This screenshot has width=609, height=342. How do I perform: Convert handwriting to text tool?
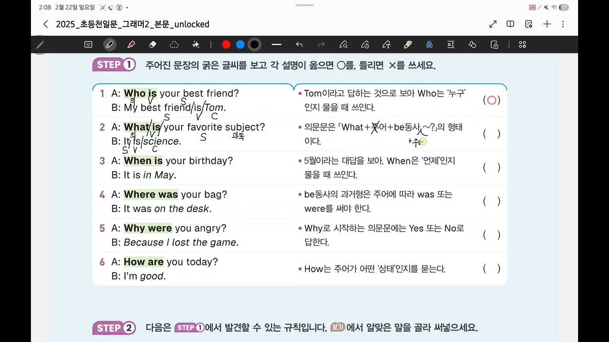(451, 45)
